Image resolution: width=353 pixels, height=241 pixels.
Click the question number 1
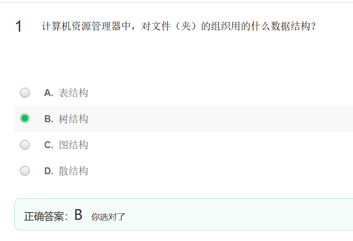click(18, 26)
